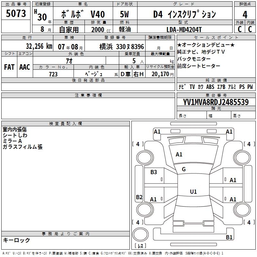Click the fuel type 軽油
Viewport: 257px width, 257px height.
click(125, 29)
